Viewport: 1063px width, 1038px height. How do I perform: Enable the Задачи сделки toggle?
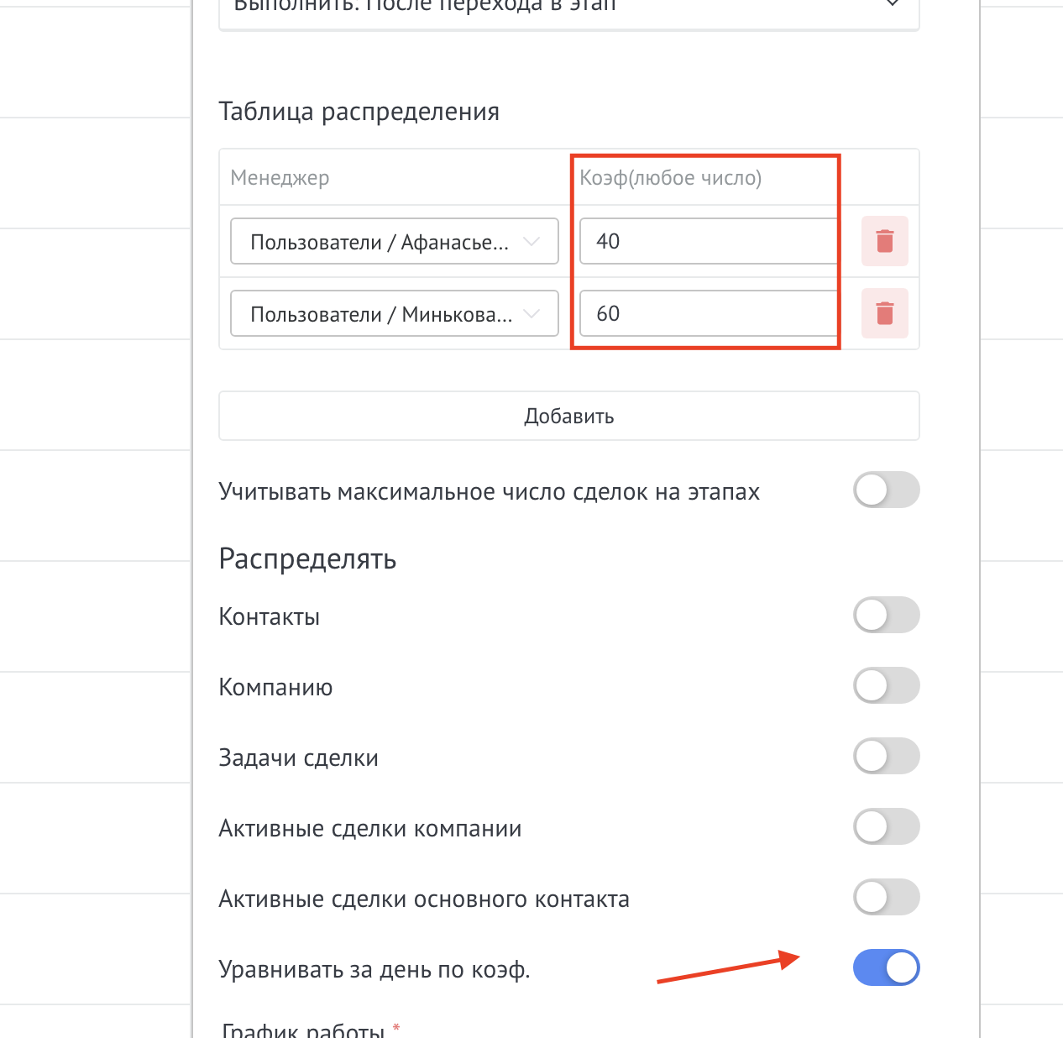tap(886, 757)
